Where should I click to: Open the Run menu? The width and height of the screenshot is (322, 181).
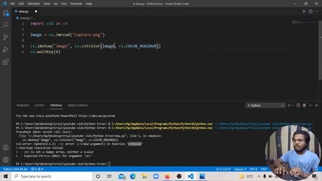coord(64,4)
